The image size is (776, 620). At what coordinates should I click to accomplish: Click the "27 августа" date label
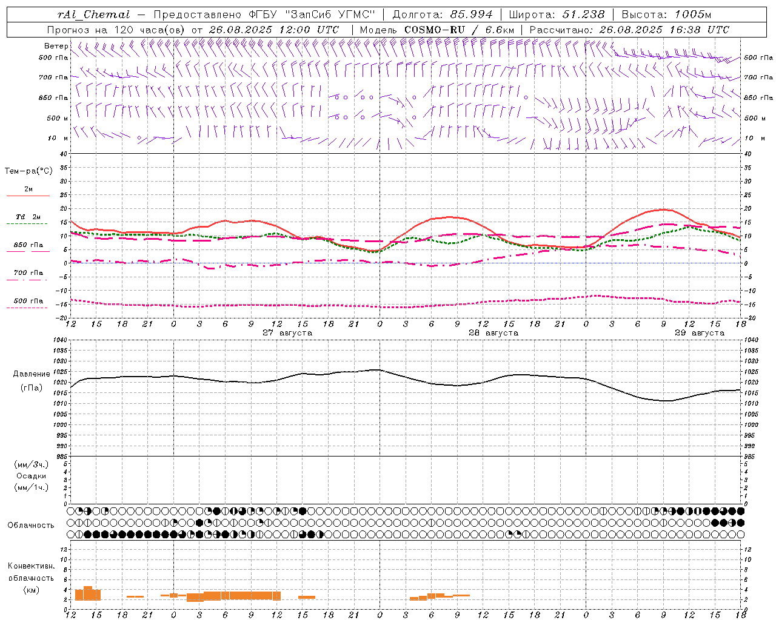[287, 333]
